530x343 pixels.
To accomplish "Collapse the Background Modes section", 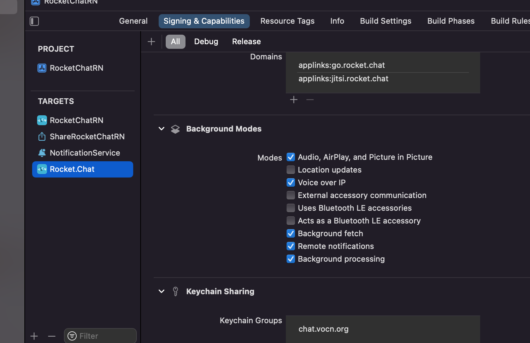I will [x=161, y=129].
